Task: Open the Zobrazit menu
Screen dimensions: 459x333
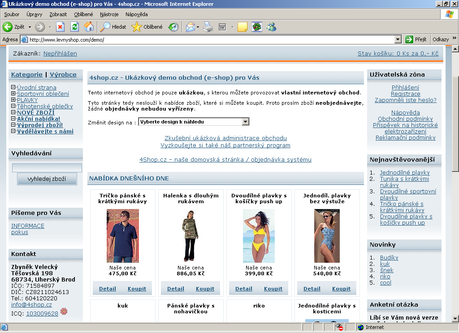Action: tap(58, 14)
